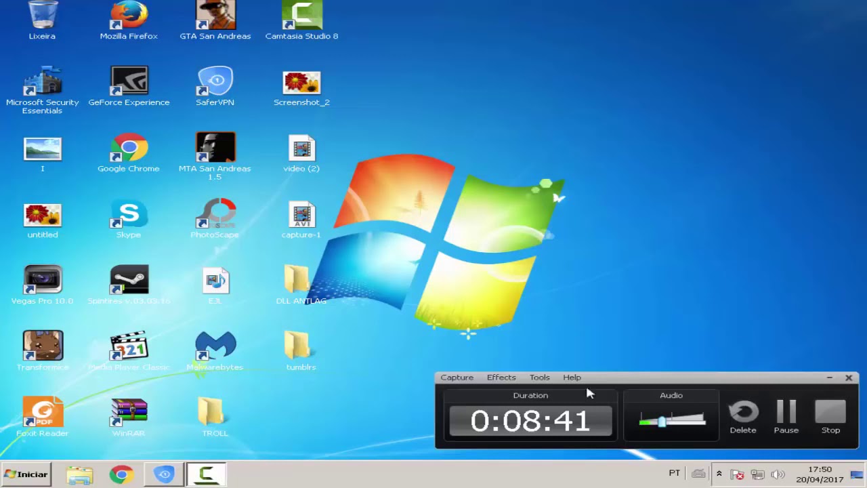Open the Iniciar start menu
This screenshot has width=867, height=488.
tap(26, 474)
